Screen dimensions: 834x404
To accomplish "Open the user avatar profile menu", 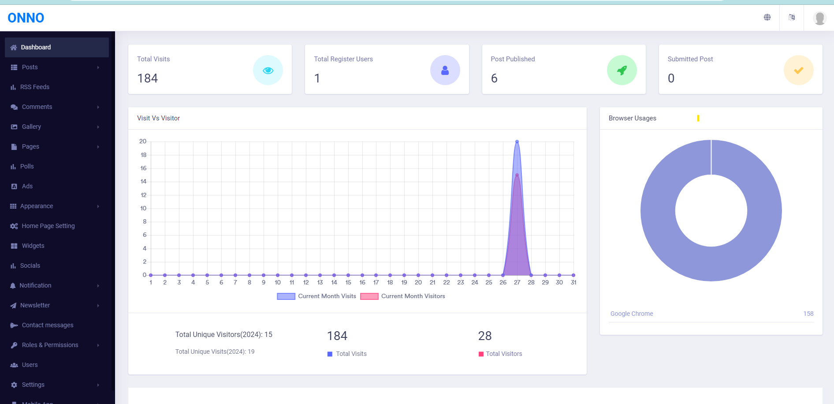I will 819,18.
